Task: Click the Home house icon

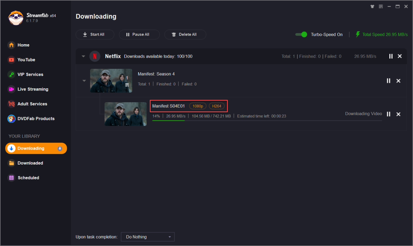Action: click(x=11, y=45)
